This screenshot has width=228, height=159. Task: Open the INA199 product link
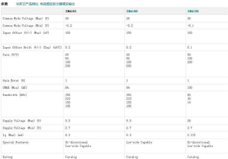pos(193,11)
